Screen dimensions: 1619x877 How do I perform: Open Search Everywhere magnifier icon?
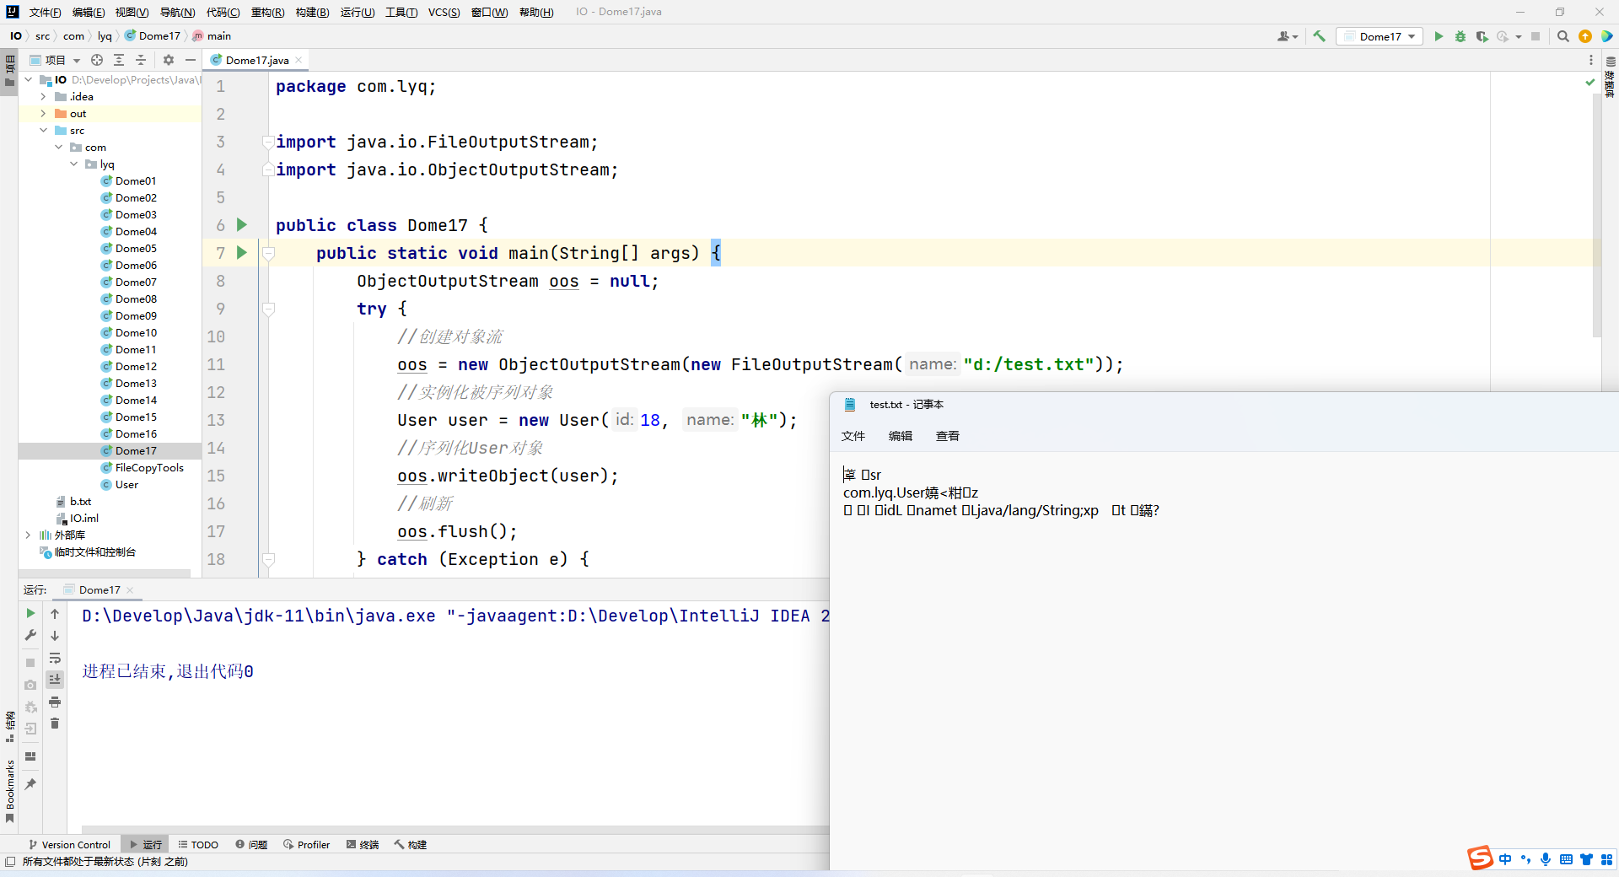1563,36
